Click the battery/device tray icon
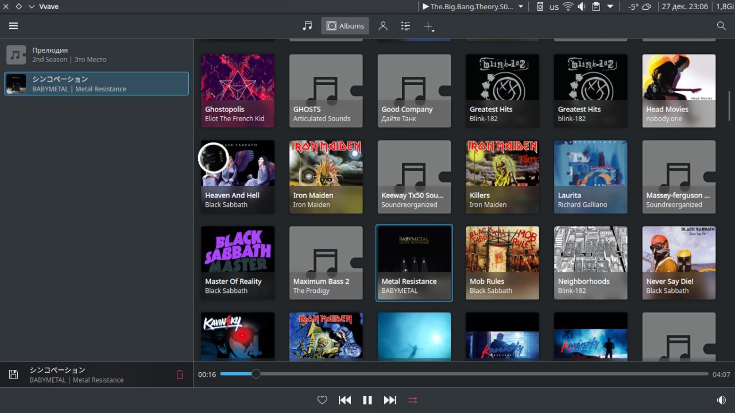 tap(540, 7)
